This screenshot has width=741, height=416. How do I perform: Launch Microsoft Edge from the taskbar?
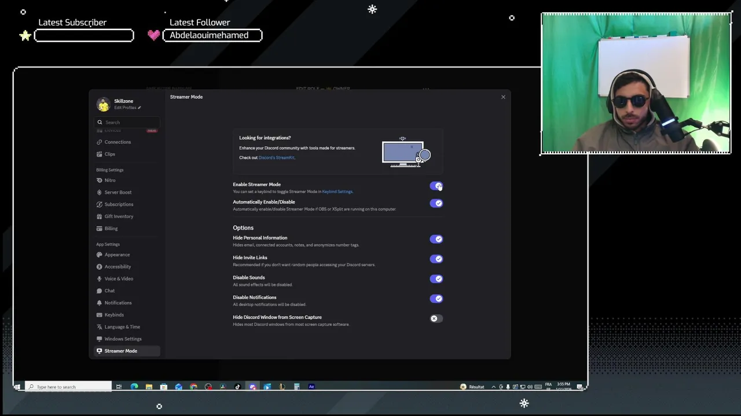tap(134, 387)
